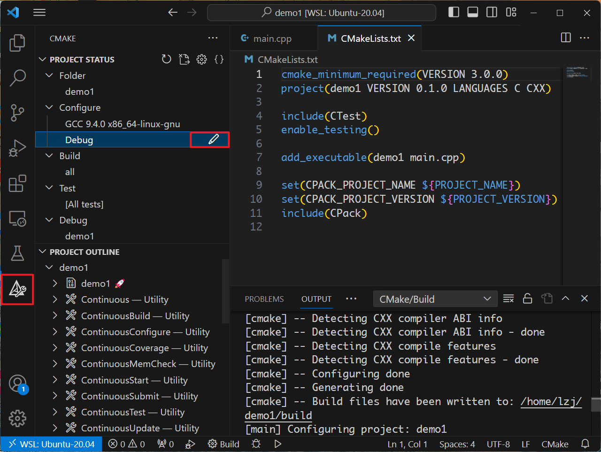The height and width of the screenshot is (452, 601).
Task: Select the Testing flask icon in activity bar
Action: coord(17,253)
